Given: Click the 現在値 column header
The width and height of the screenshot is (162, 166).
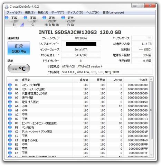Looking at the screenshot, I should [81, 80].
